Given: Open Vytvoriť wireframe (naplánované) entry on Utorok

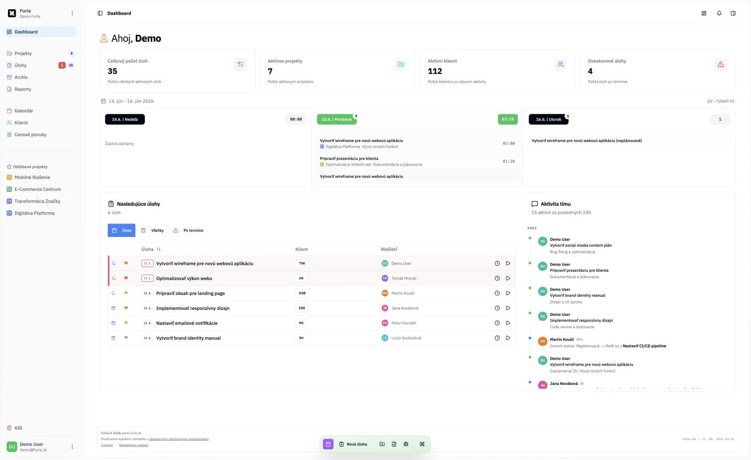Looking at the screenshot, I should [x=630, y=140].
